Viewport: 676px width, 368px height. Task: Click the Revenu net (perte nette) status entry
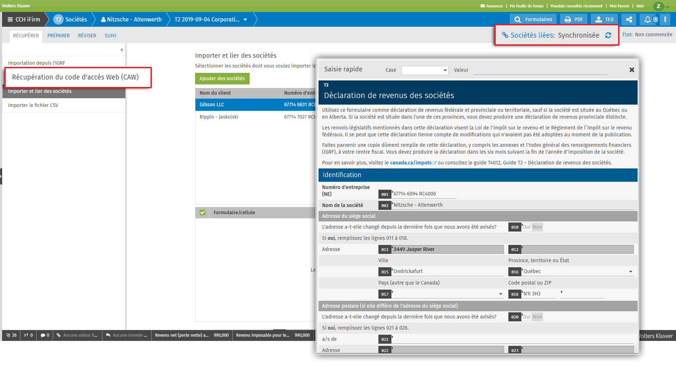192,335
